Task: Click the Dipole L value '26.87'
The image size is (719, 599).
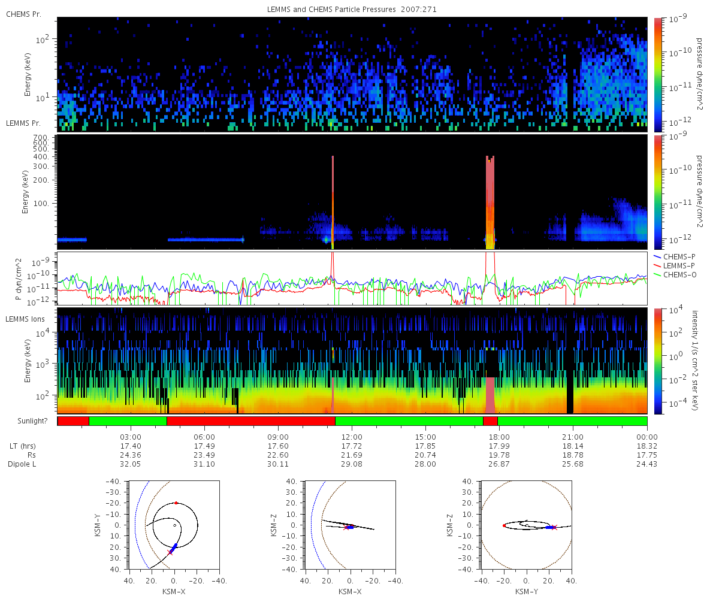Action: pyautogui.click(x=499, y=464)
